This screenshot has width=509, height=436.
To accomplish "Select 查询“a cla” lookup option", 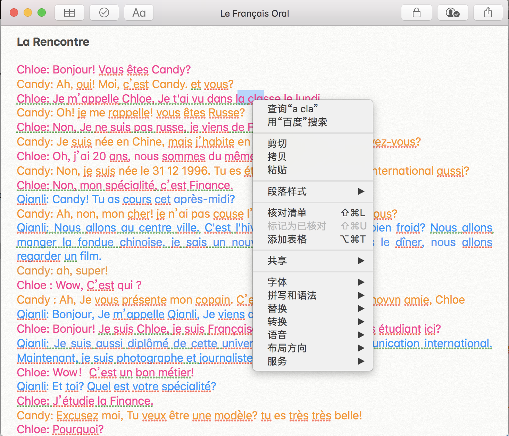I will [313, 109].
